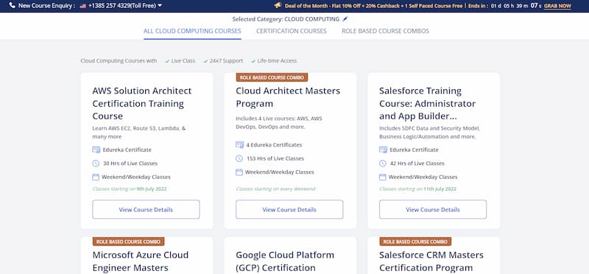Click 'Includes SDFC Data and Security Model' description
The image size is (589, 274).
tap(430, 133)
